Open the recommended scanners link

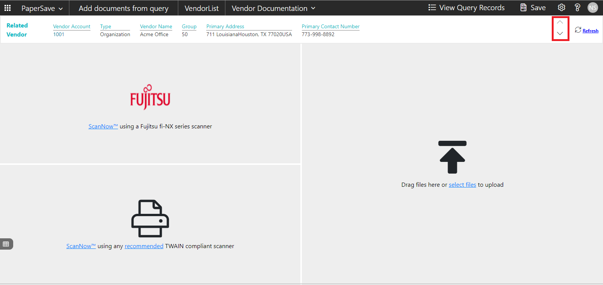[x=144, y=246]
